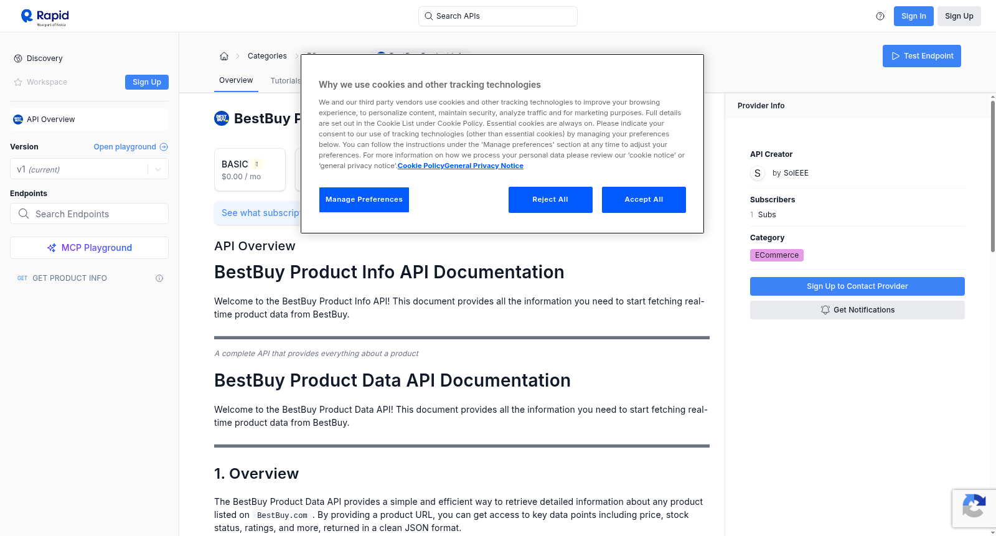This screenshot has width=996, height=536.
Task: Click the MCP Playground sparkle icon
Action: click(x=52, y=248)
